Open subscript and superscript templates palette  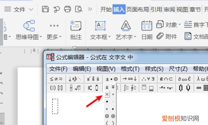pos(93,88)
